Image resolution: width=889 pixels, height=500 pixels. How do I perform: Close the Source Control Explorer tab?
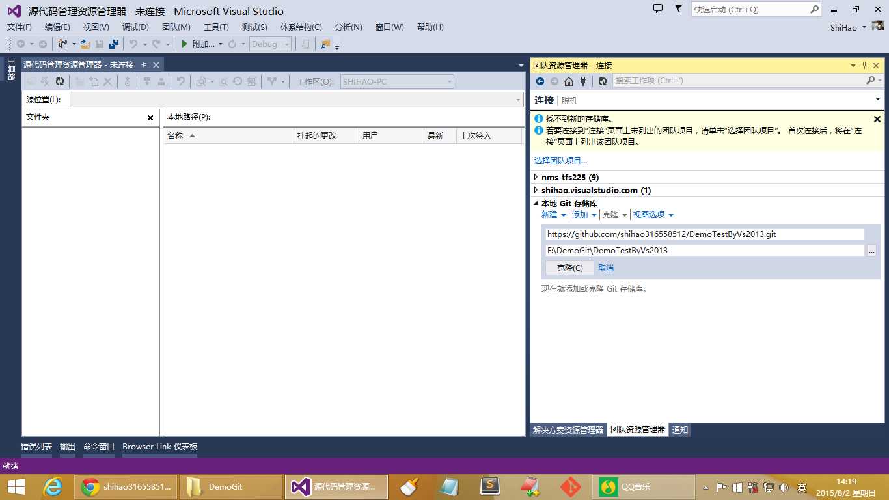156,65
